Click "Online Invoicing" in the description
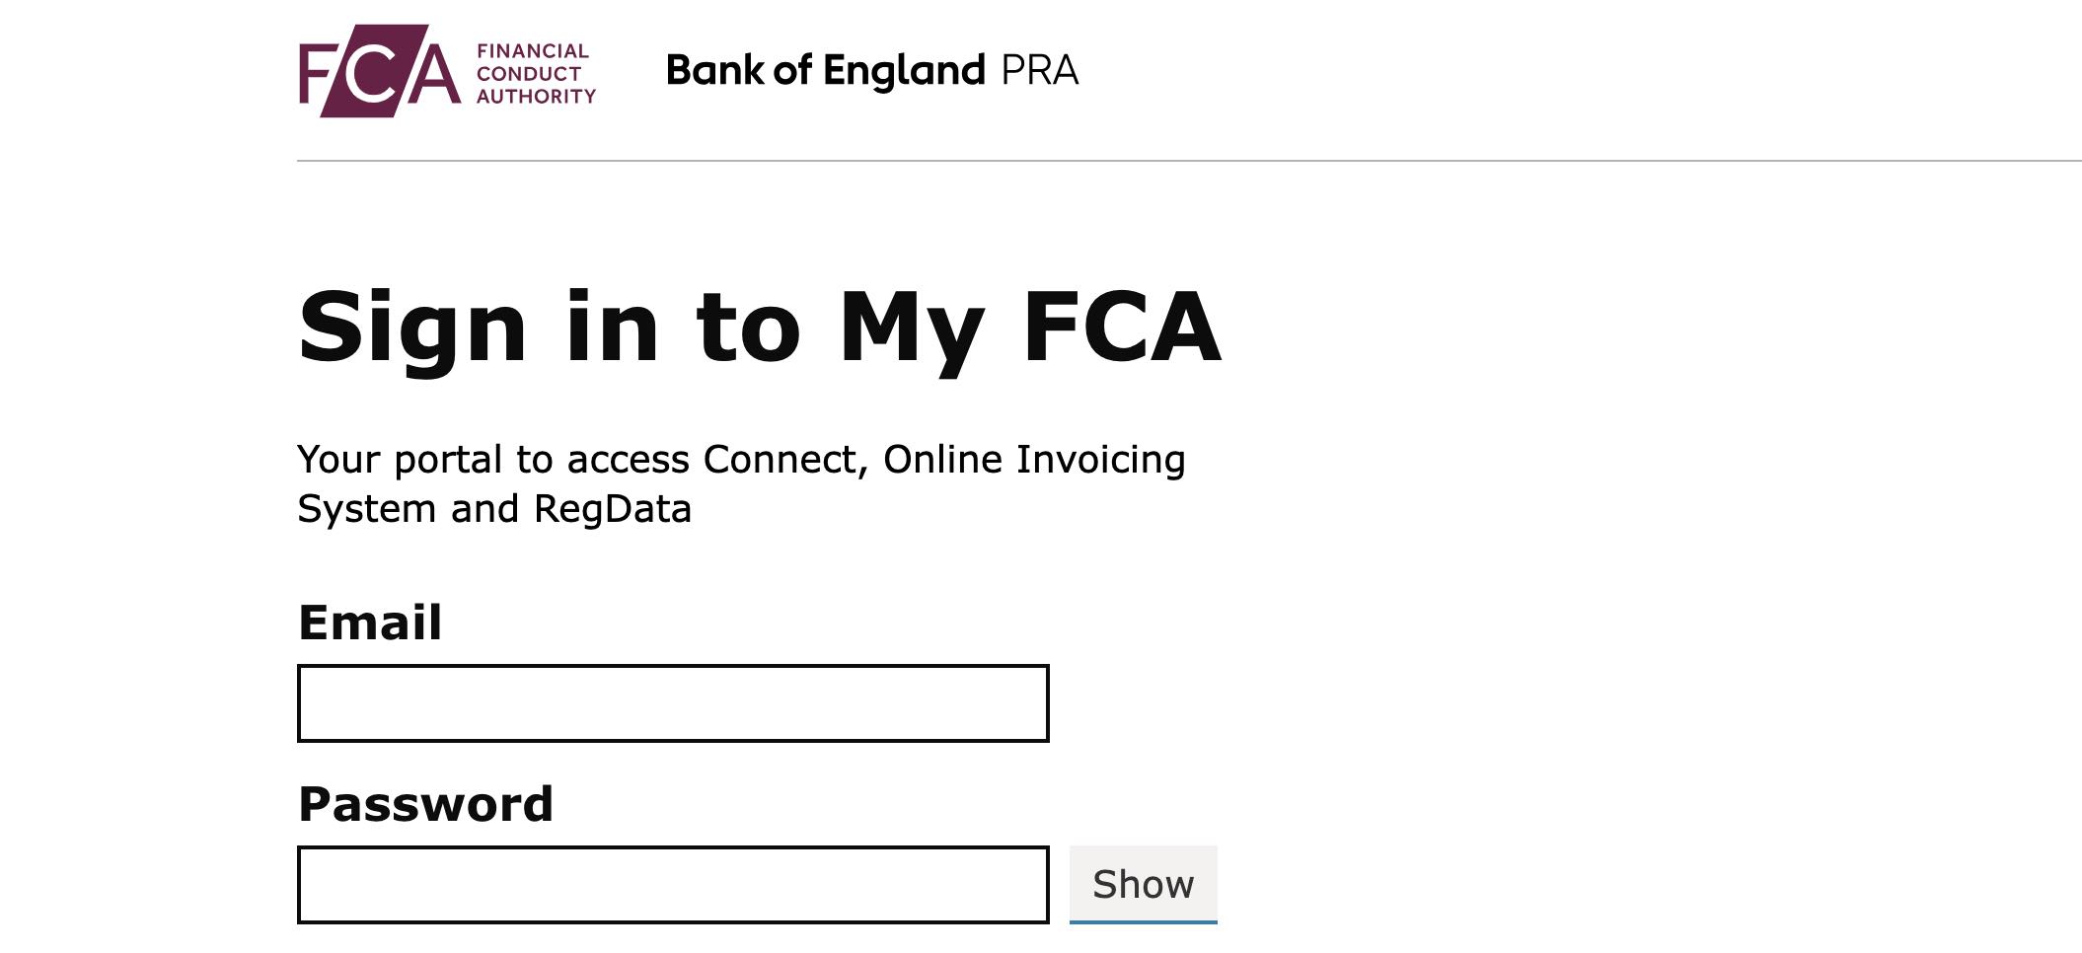Screen dimensions: 2082x953 (x=1033, y=460)
